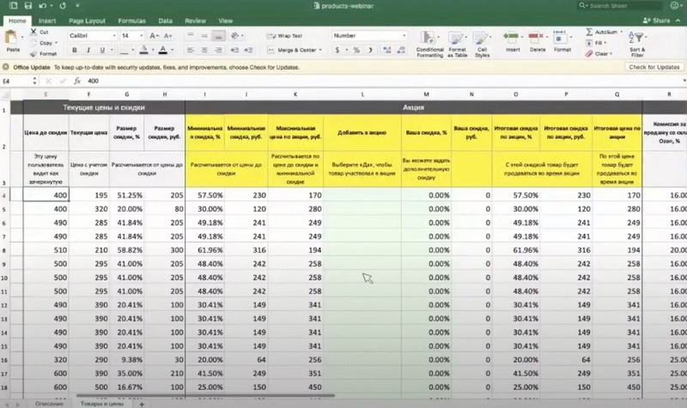Click the Check for Updates button

pyautogui.click(x=654, y=67)
